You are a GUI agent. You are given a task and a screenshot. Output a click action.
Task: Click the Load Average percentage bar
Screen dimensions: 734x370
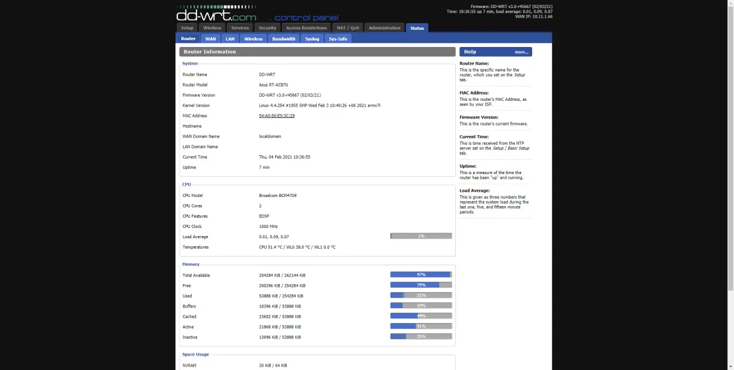pyautogui.click(x=421, y=236)
